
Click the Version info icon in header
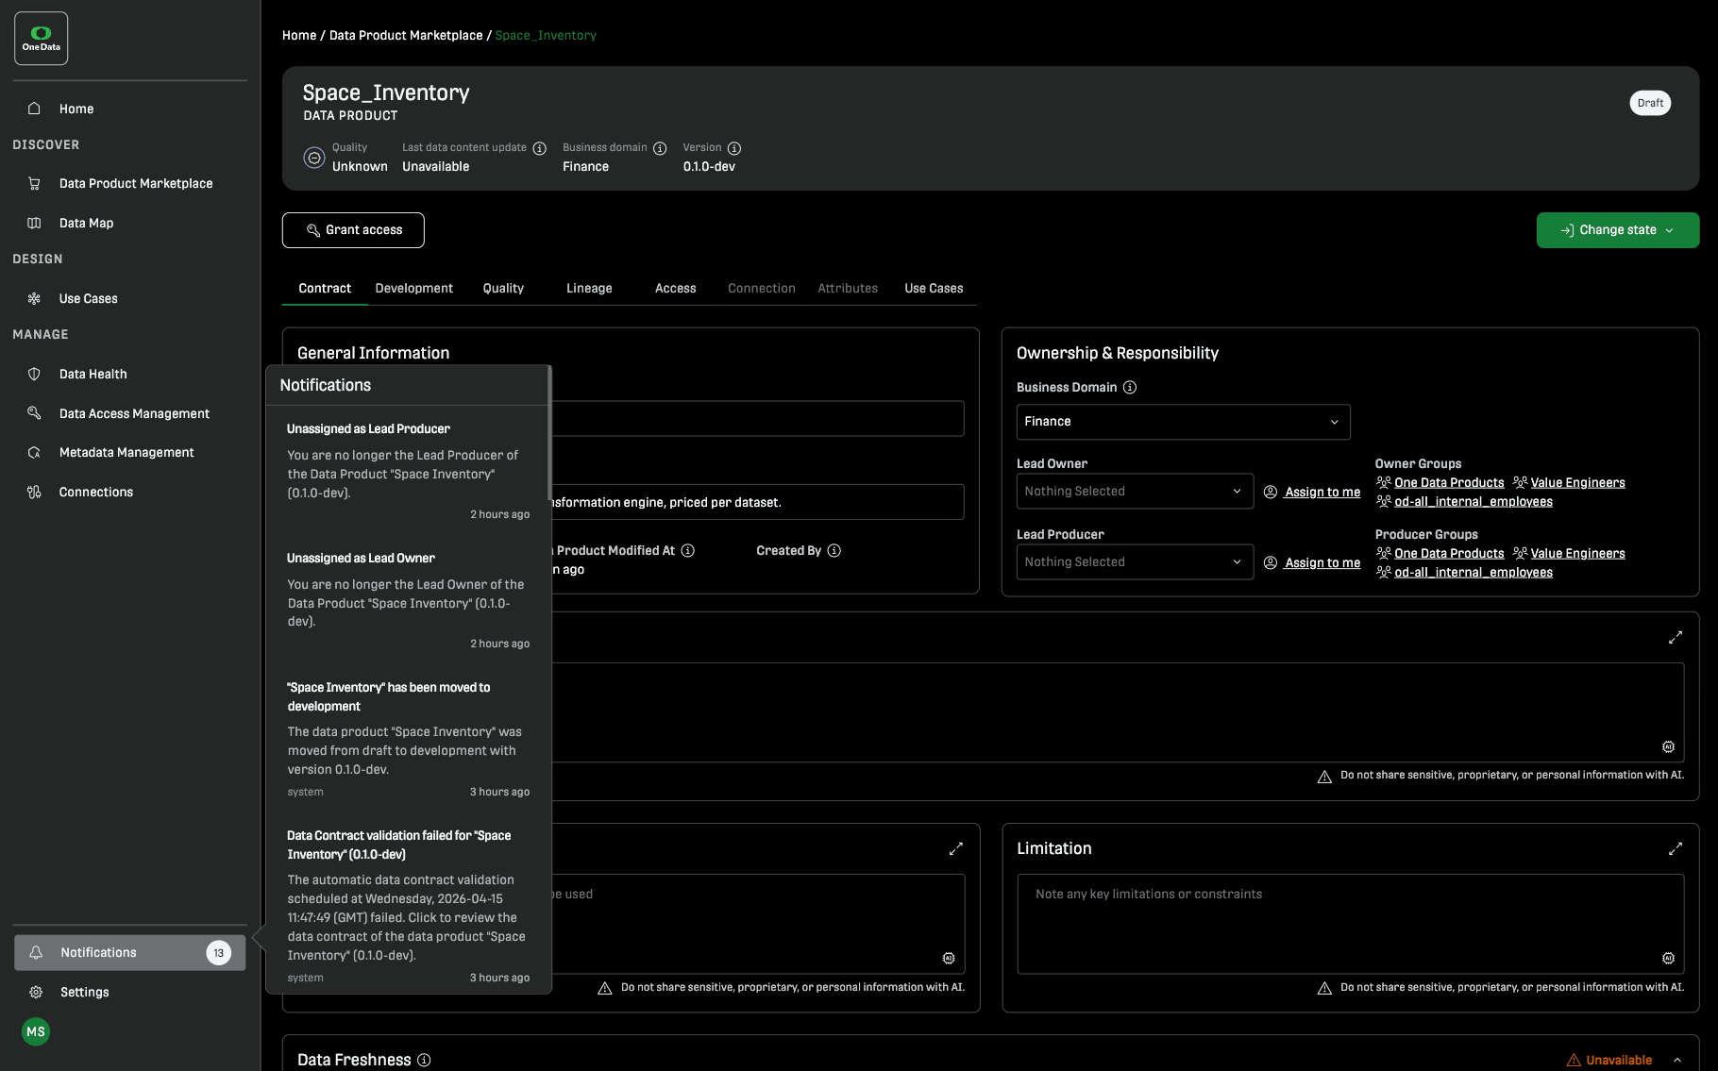coord(734,149)
